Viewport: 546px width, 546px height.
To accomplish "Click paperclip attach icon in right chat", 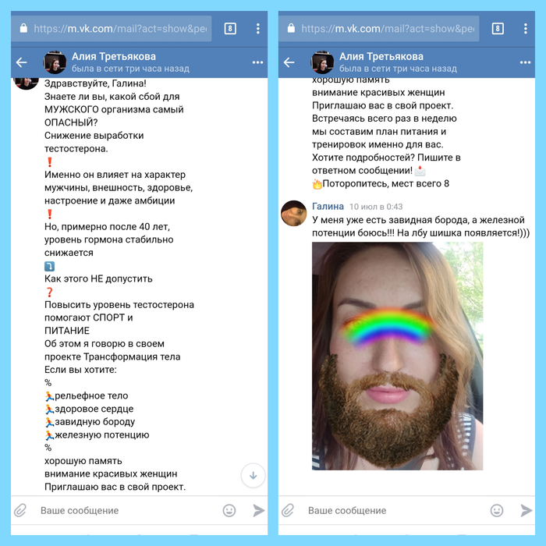I will 288,510.
